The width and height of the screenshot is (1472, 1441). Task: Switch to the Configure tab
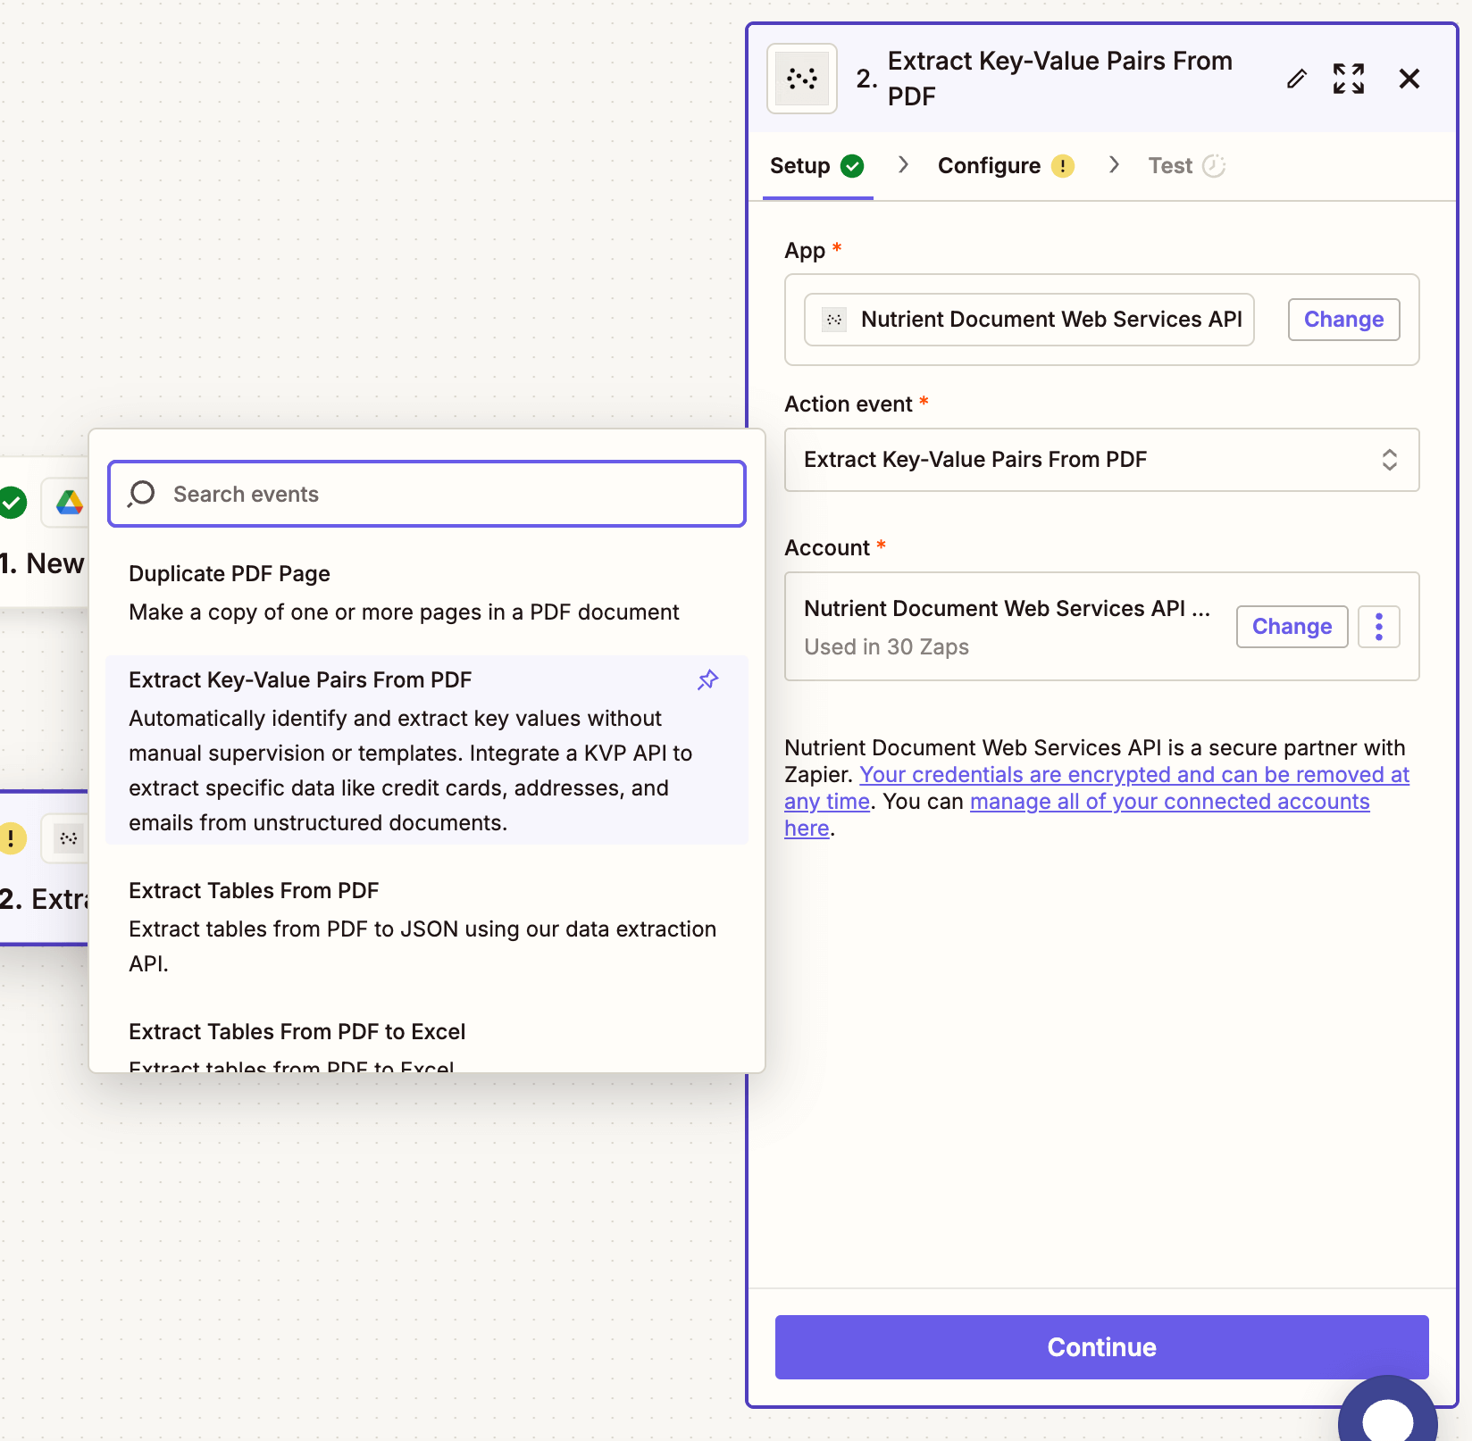coord(988,165)
